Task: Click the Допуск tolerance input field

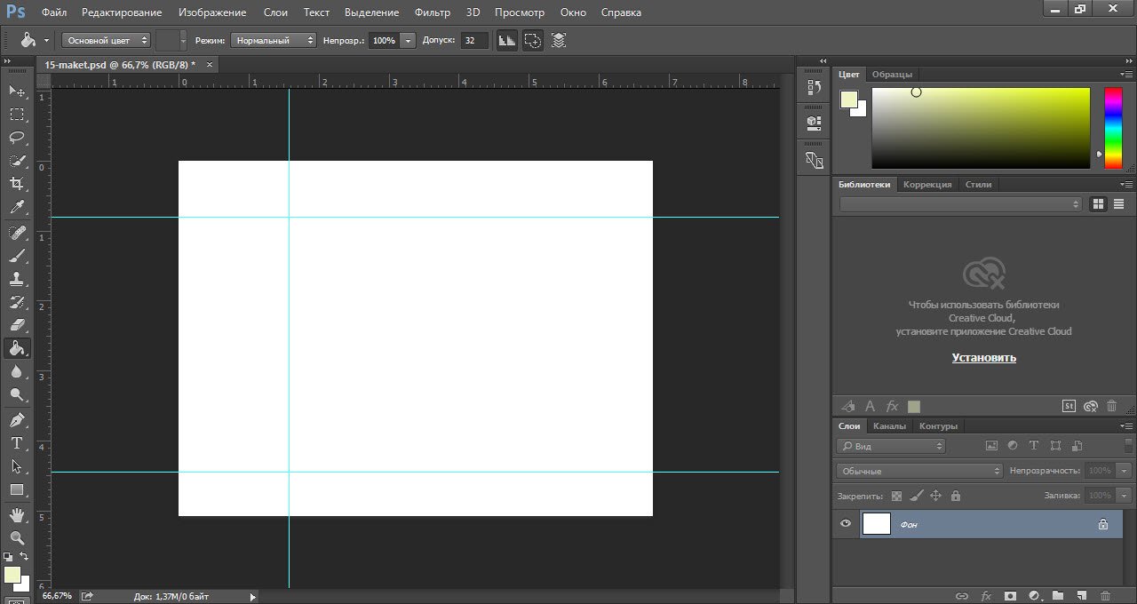Action: 474,40
